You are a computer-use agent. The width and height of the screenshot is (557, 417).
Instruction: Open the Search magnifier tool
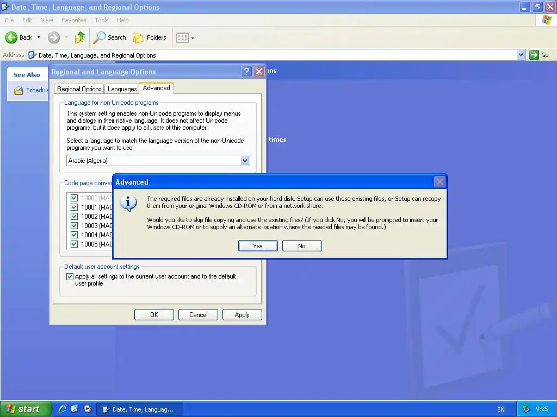99,37
